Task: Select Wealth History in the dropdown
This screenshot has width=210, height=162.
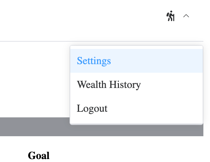Action: pos(109,85)
